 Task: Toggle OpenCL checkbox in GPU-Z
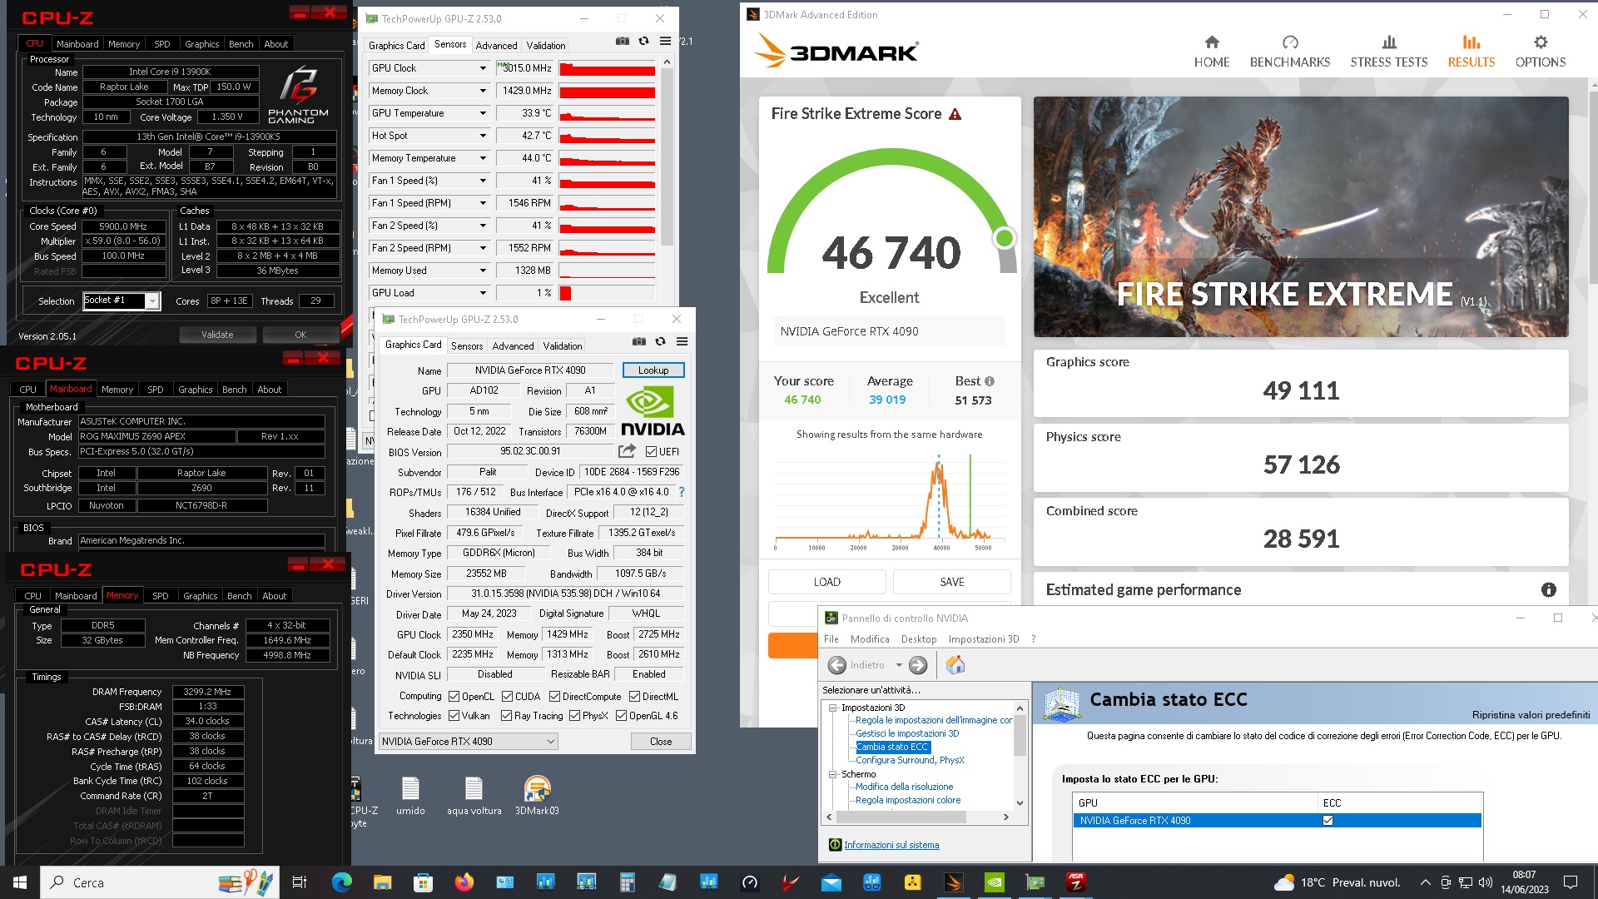point(454,697)
